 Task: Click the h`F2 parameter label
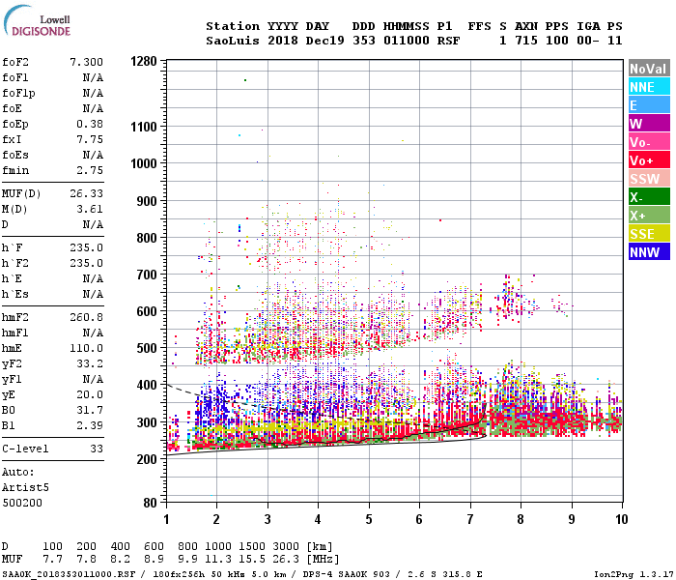pyautogui.click(x=15, y=263)
